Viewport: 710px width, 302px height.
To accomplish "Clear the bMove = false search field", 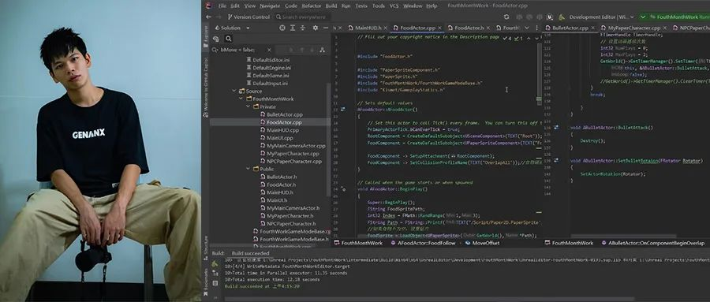I will point(269,50).
